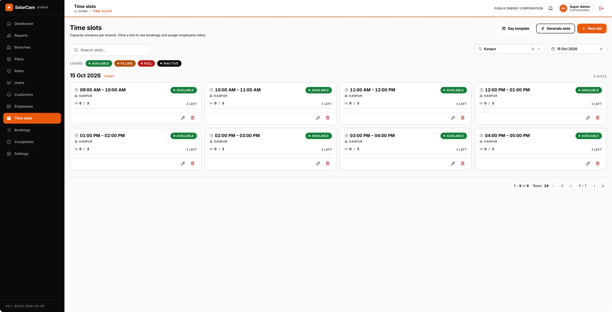The height and width of the screenshot is (312, 612).
Task: Delete the 12:00 PM – 01:00 PM slot
Action: tap(597, 118)
